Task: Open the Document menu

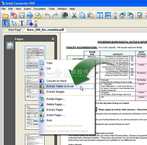Action: click(40, 9)
